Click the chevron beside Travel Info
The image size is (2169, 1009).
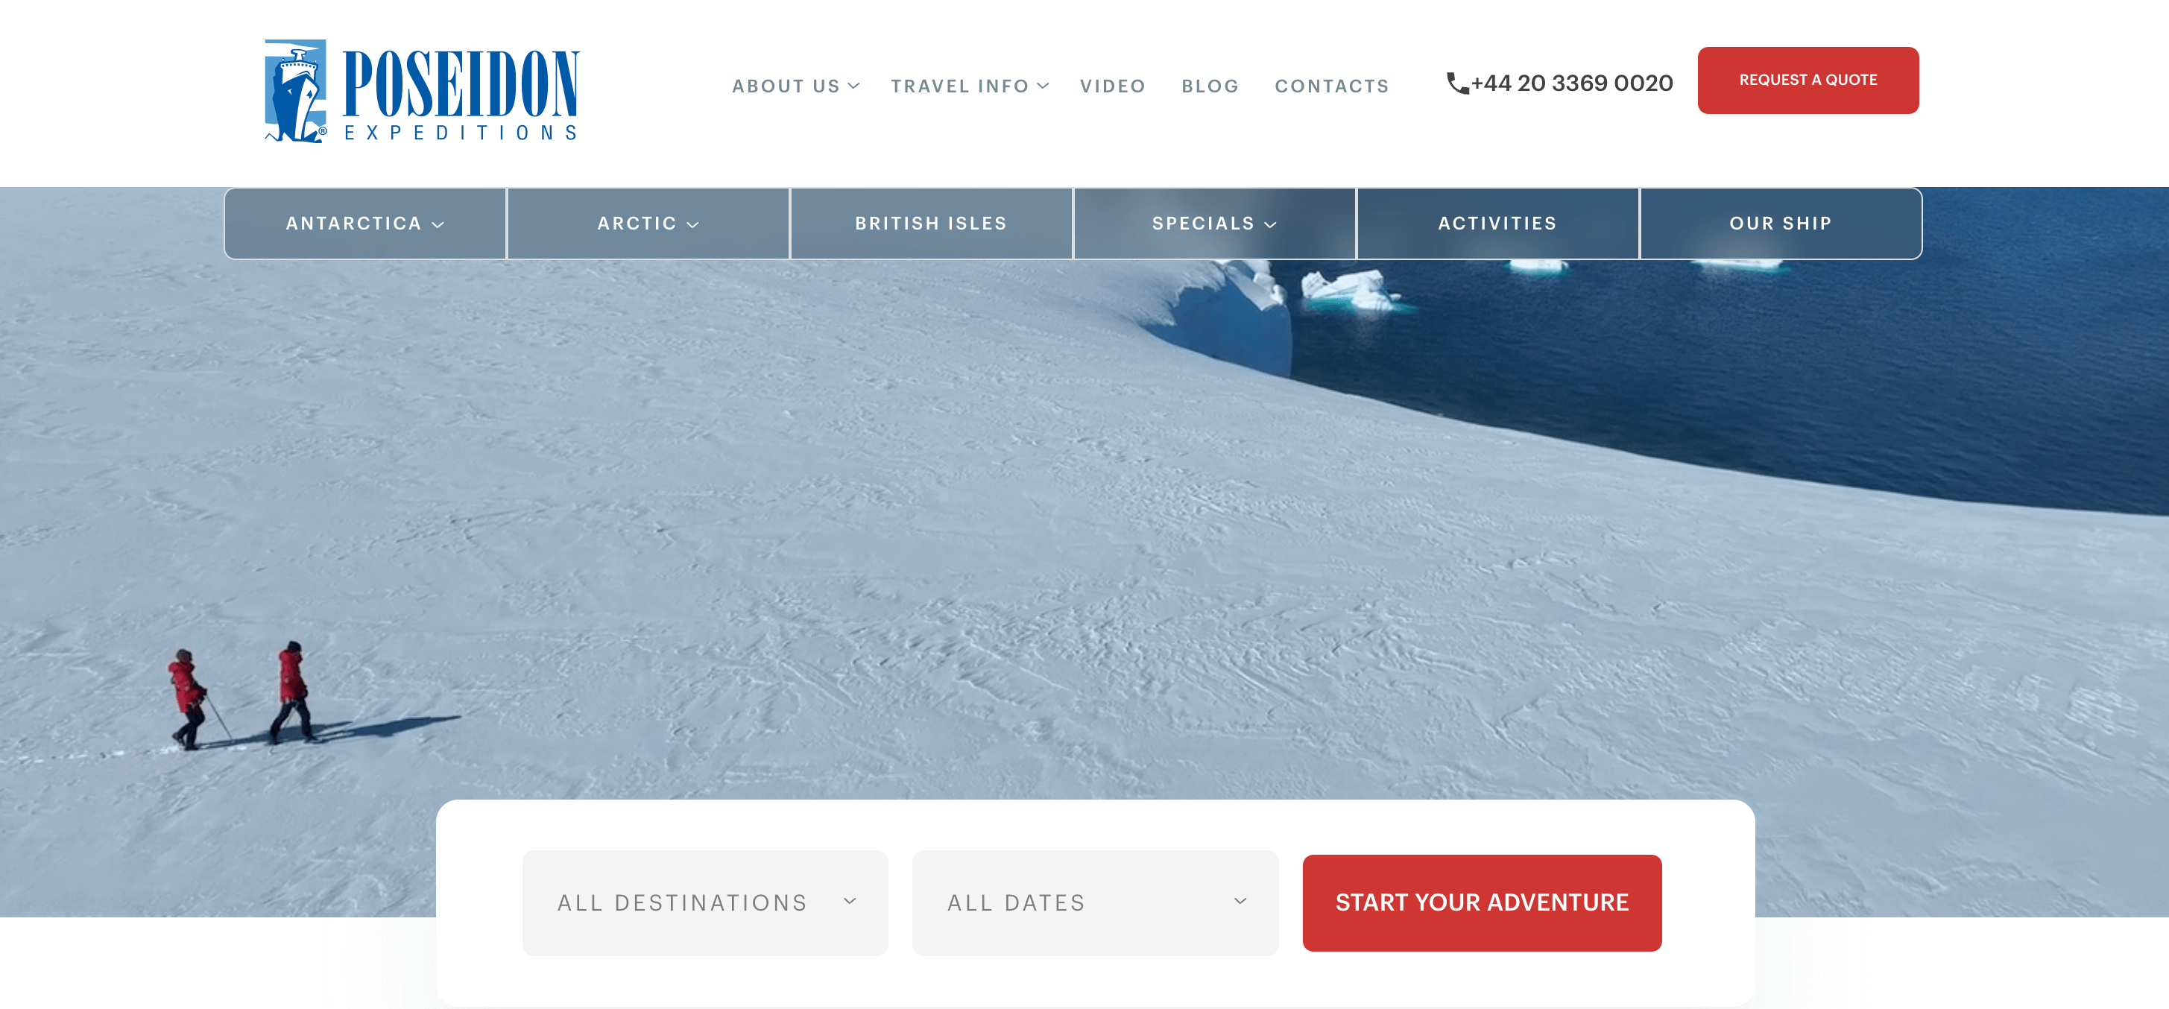(x=1043, y=86)
